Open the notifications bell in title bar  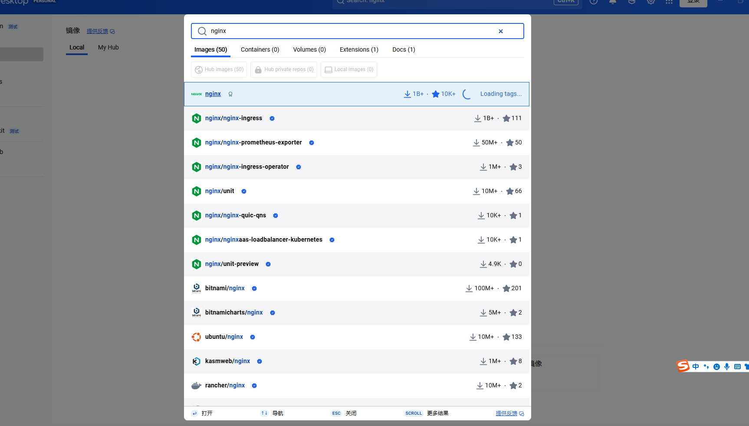click(613, 2)
